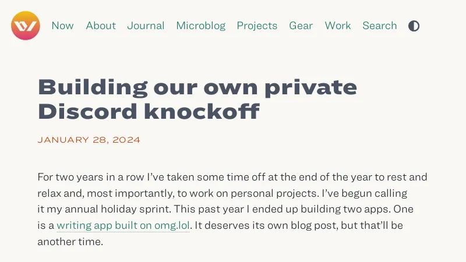Click the "Discord knockoff" heading line
The height and width of the screenshot is (262, 466).
coord(148,111)
